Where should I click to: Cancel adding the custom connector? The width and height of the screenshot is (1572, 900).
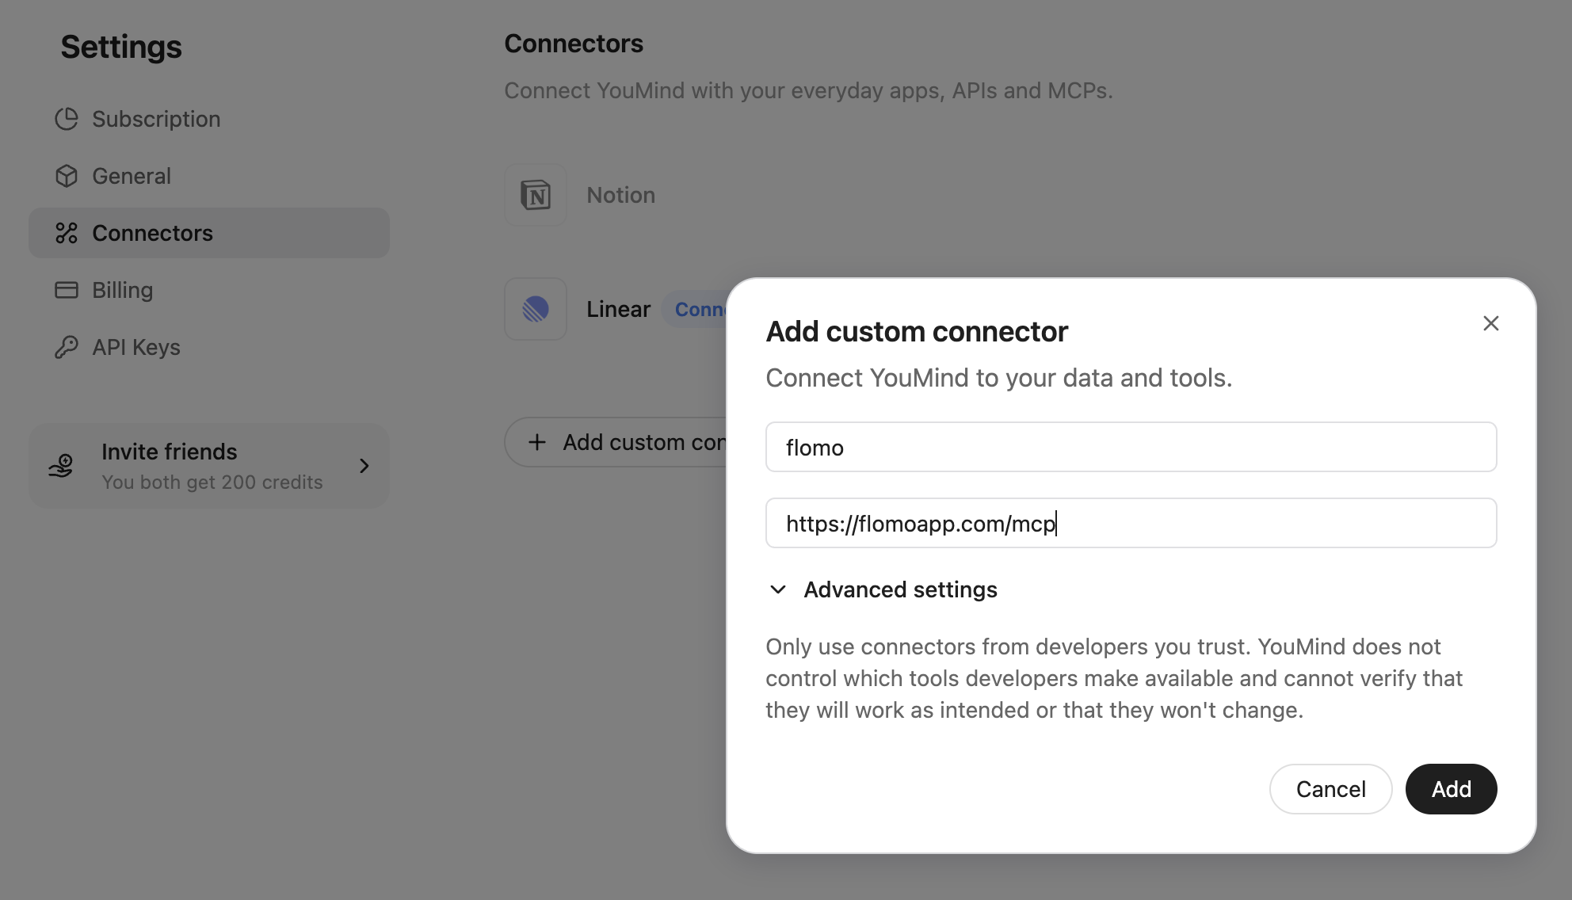(1330, 789)
